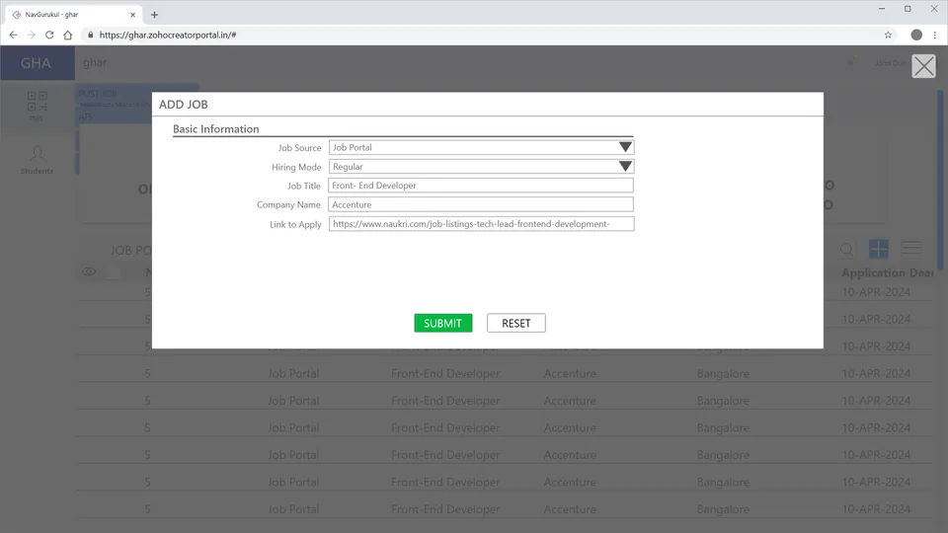Click the Hiring Mode label

(x=296, y=168)
